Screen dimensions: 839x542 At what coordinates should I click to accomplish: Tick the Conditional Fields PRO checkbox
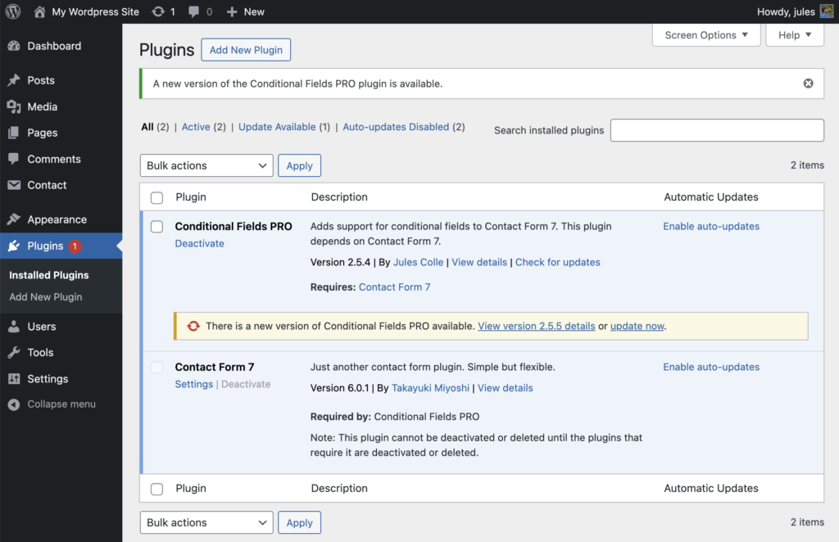pos(157,227)
